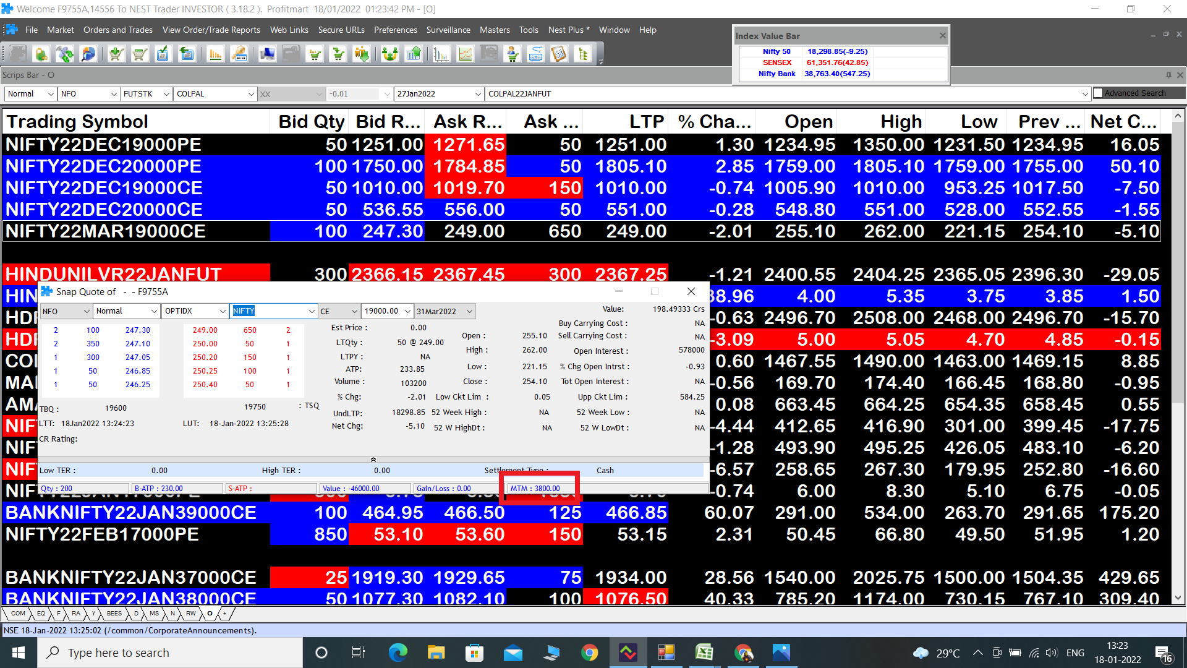
Task: Open the 27Jan2022 expiry dropdown
Action: (478, 94)
